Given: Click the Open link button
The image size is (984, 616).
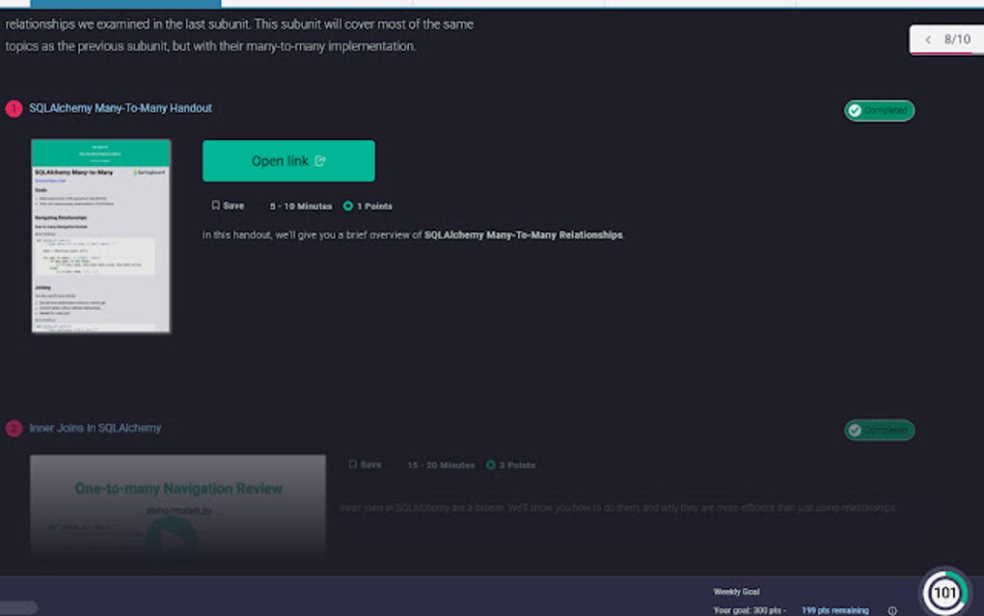Looking at the screenshot, I should pos(288,160).
